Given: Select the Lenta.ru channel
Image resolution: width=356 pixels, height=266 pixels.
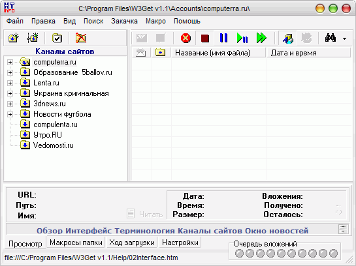Looking at the screenshot, I should pos(46,83).
